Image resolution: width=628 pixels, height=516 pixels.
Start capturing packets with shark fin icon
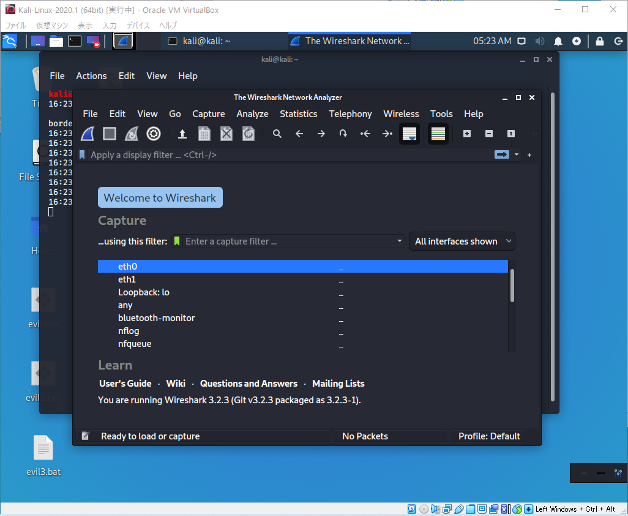tap(88, 134)
